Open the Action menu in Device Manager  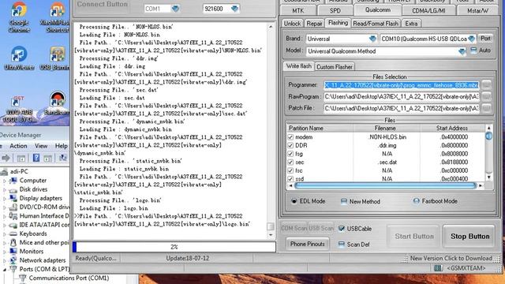coord(18,146)
